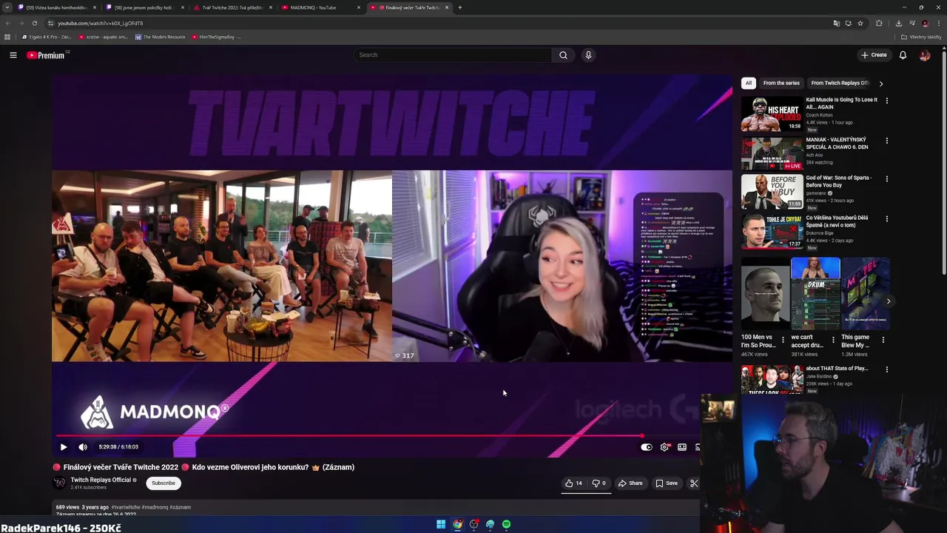Viewport: 947px width, 533px height.
Task: Save the video to a playlist
Action: [x=667, y=483]
